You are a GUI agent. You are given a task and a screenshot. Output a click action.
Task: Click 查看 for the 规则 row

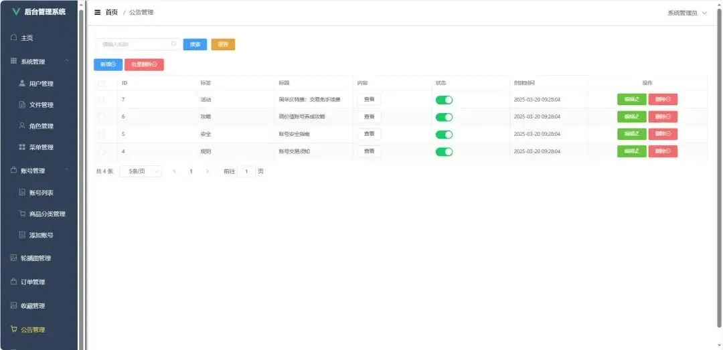(370, 151)
